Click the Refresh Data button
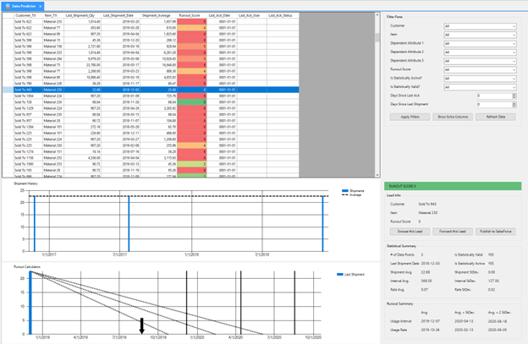Screen dimensions: 528x344 tap(496, 117)
